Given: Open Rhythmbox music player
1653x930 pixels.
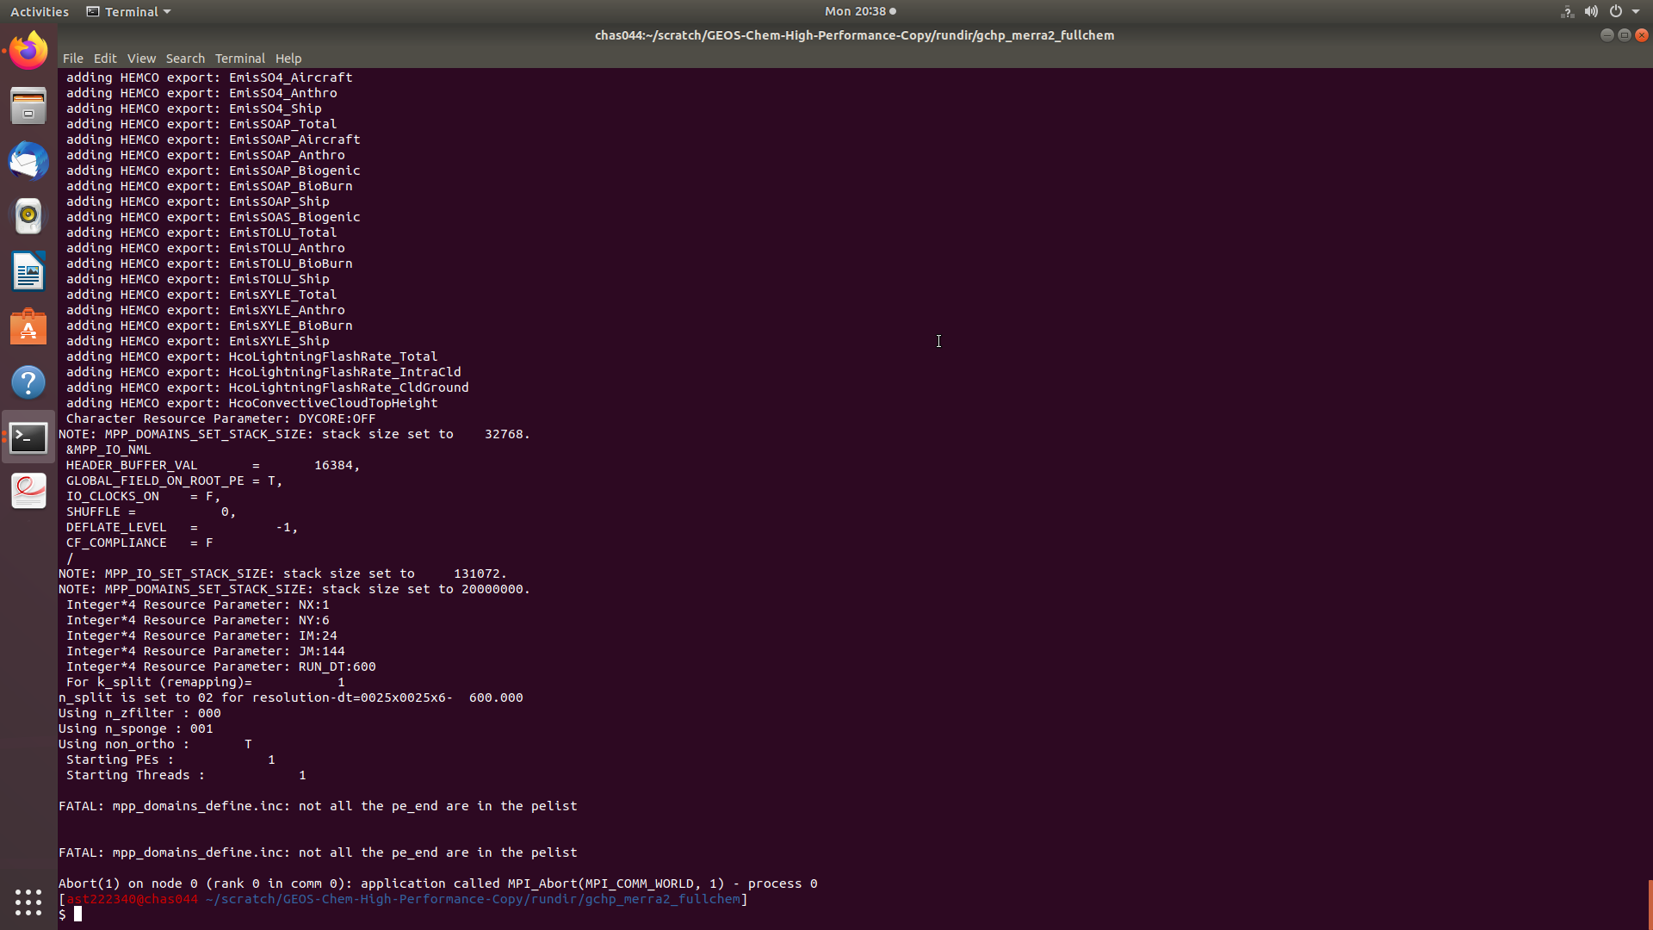Looking at the screenshot, I should click(28, 216).
